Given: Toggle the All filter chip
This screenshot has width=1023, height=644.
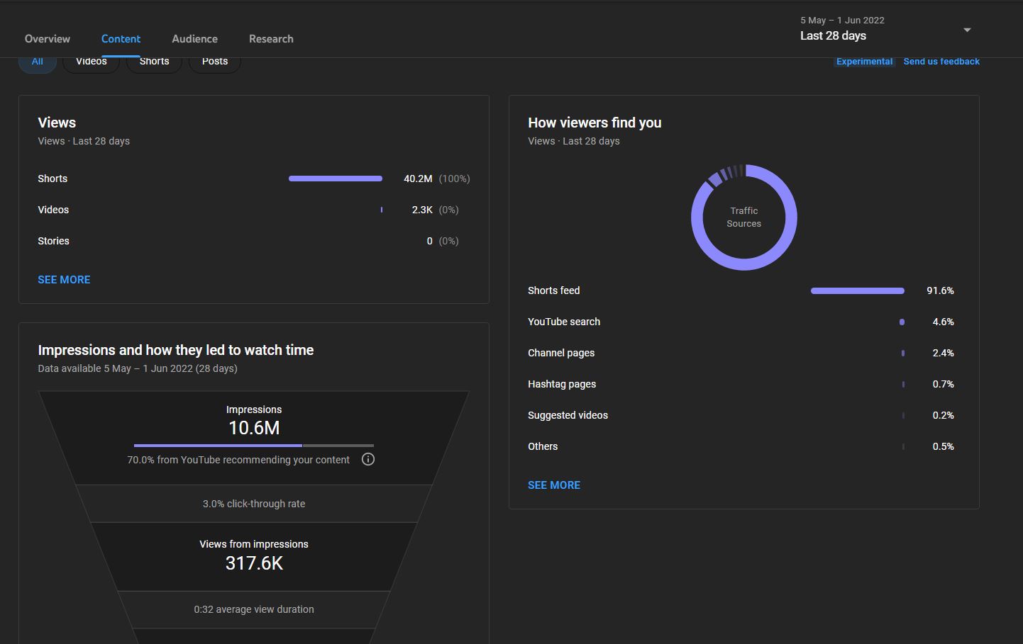Looking at the screenshot, I should pos(38,62).
